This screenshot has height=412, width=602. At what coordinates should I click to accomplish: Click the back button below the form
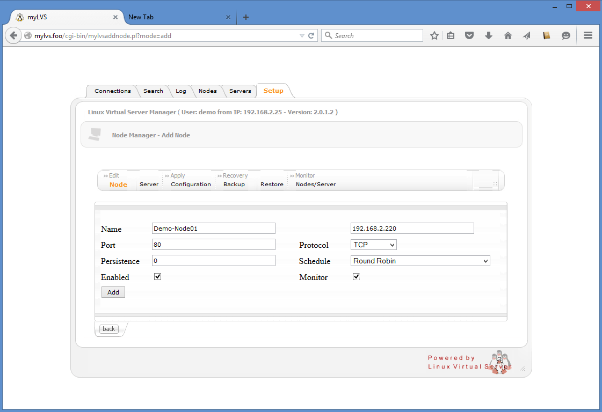click(x=109, y=329)
